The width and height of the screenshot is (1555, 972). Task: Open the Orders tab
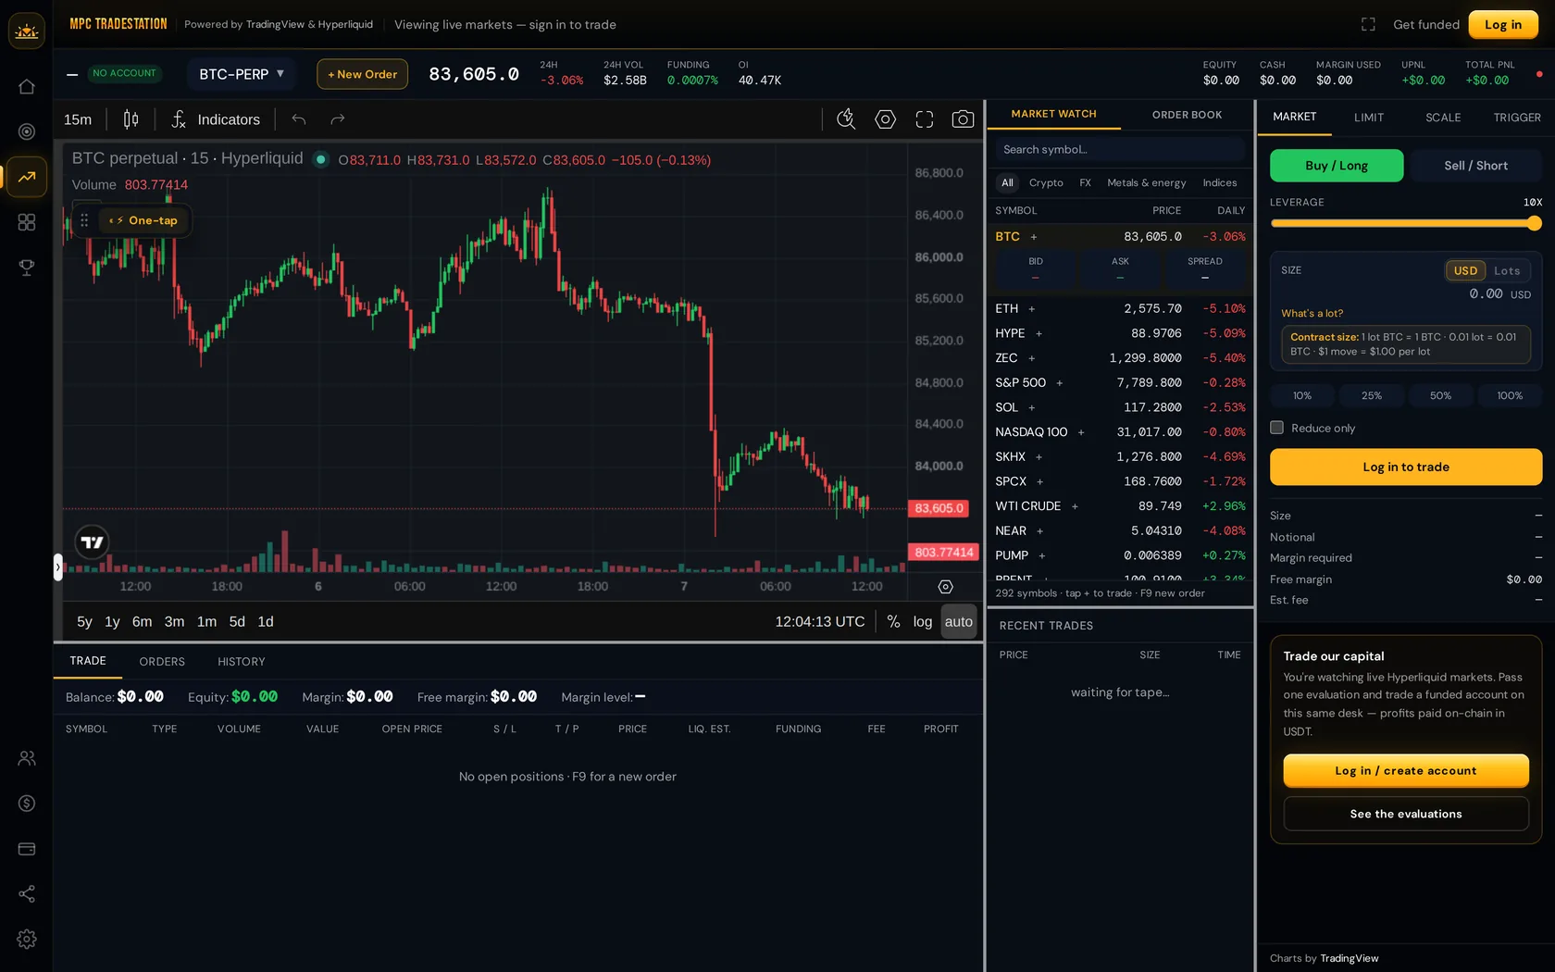click(162, 662)
